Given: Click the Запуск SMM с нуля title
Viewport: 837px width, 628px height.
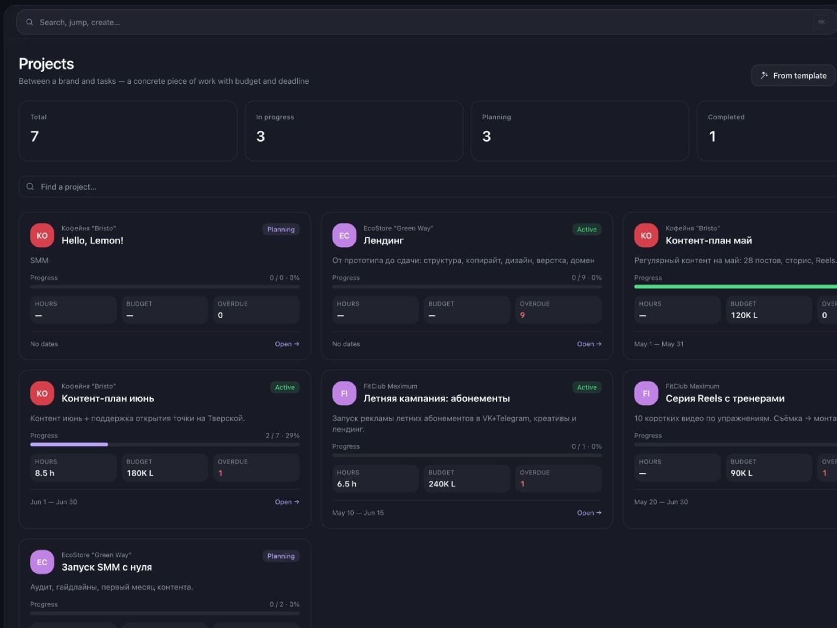Looking at the screenshot, I should tap(107, 567).
